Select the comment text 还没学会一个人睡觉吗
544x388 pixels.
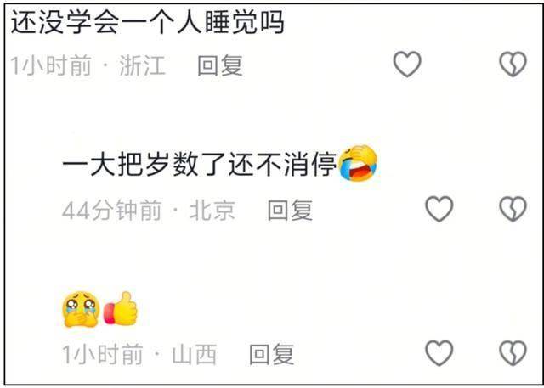tap(147, 23)
